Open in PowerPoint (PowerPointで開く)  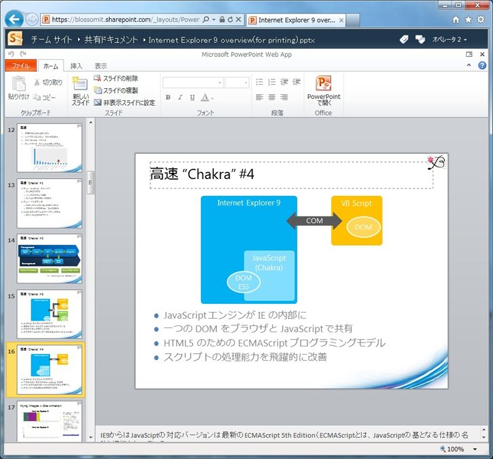tap(324, 91)
